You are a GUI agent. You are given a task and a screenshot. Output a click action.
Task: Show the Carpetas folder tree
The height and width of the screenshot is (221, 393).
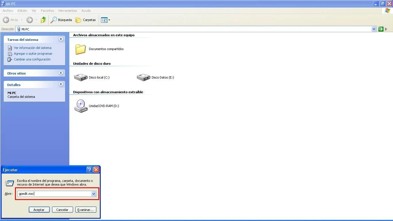point(85,20)
